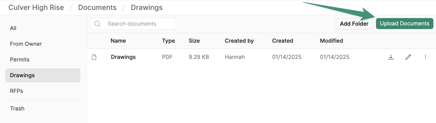Screen dimensions: 436x123
Task: Select the Drawings sidebar folder
Action: coord(43,75)
